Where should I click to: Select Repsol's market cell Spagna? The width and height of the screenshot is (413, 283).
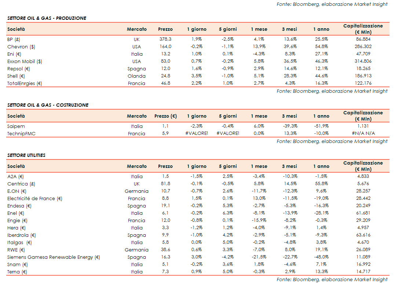click(x=136, y=69)
